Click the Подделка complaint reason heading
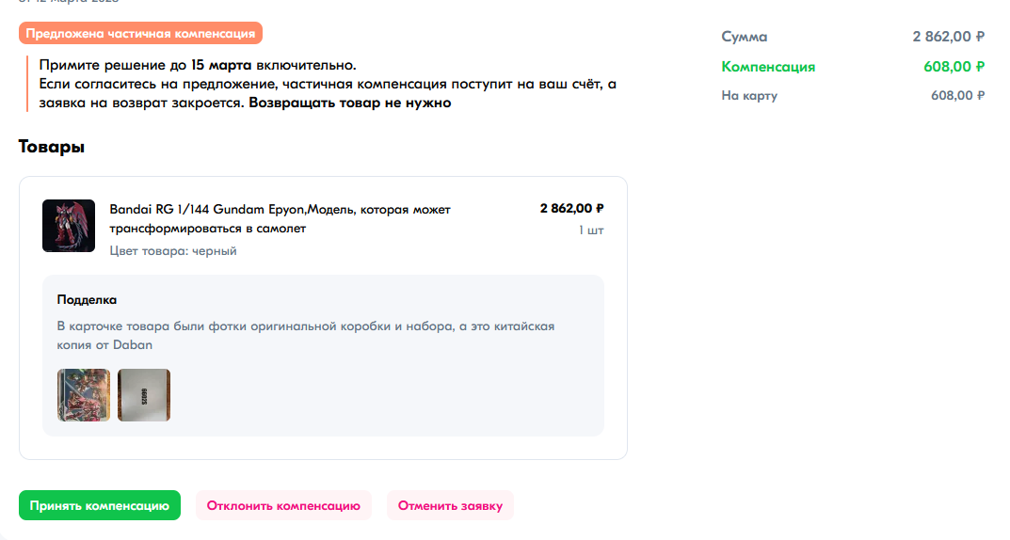1010x540 pixels. click(87, 300)
